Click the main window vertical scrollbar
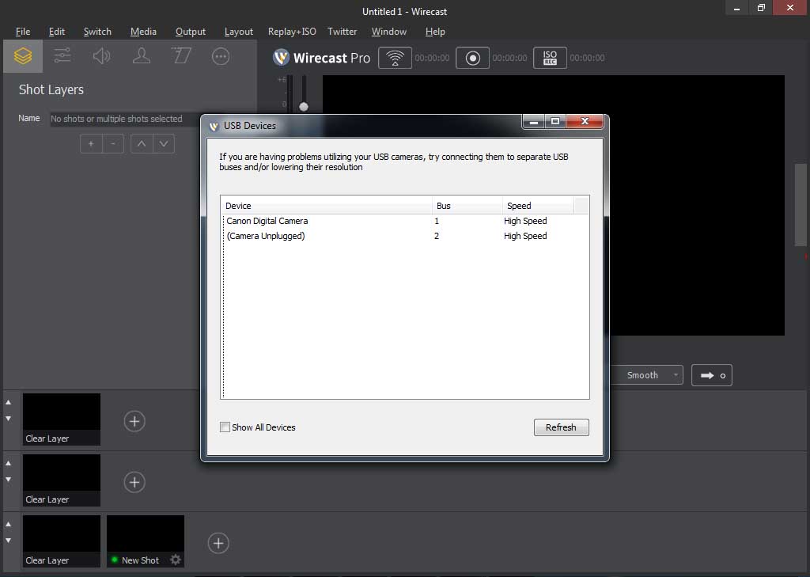 (x=801, y=205)
